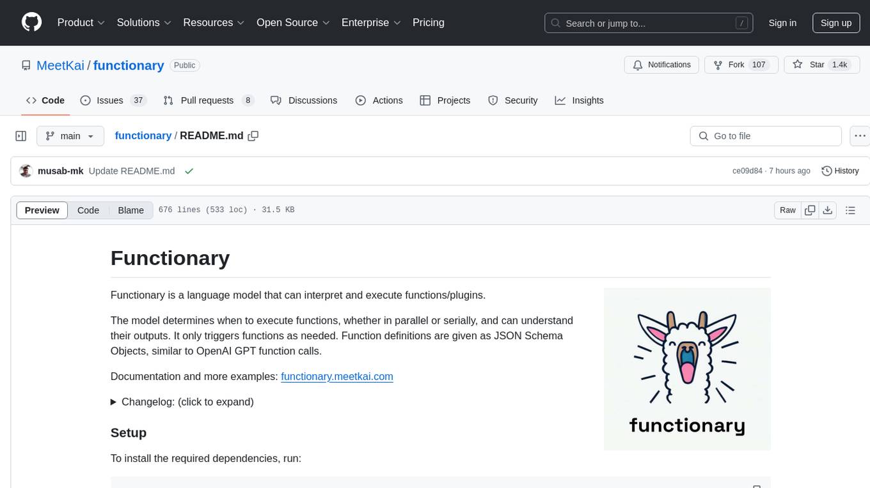Screen dimensions: 870x488
Task: Expand the file tree side panel
Action: [x=21, y=136]
